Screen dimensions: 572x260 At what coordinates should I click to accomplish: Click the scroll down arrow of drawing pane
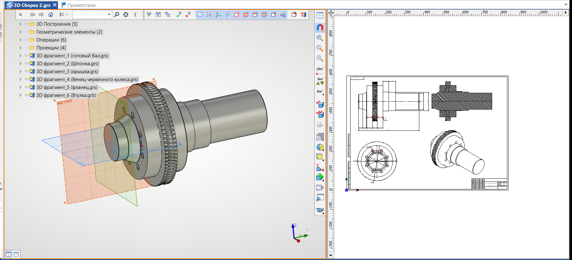(x=331, y=255)
